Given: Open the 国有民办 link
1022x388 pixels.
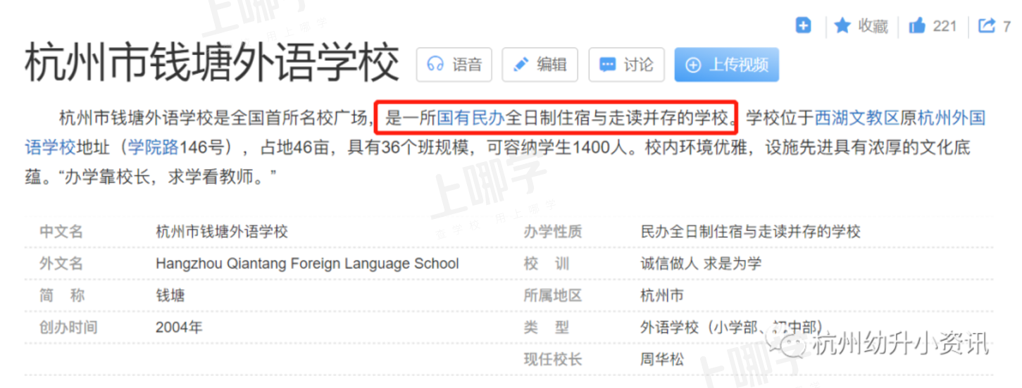Looking at the screenshot, I should pyautogui.click(x=471, y=117).
